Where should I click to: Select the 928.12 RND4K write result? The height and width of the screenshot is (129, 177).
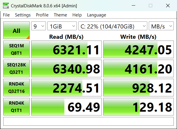coord(138,88)
